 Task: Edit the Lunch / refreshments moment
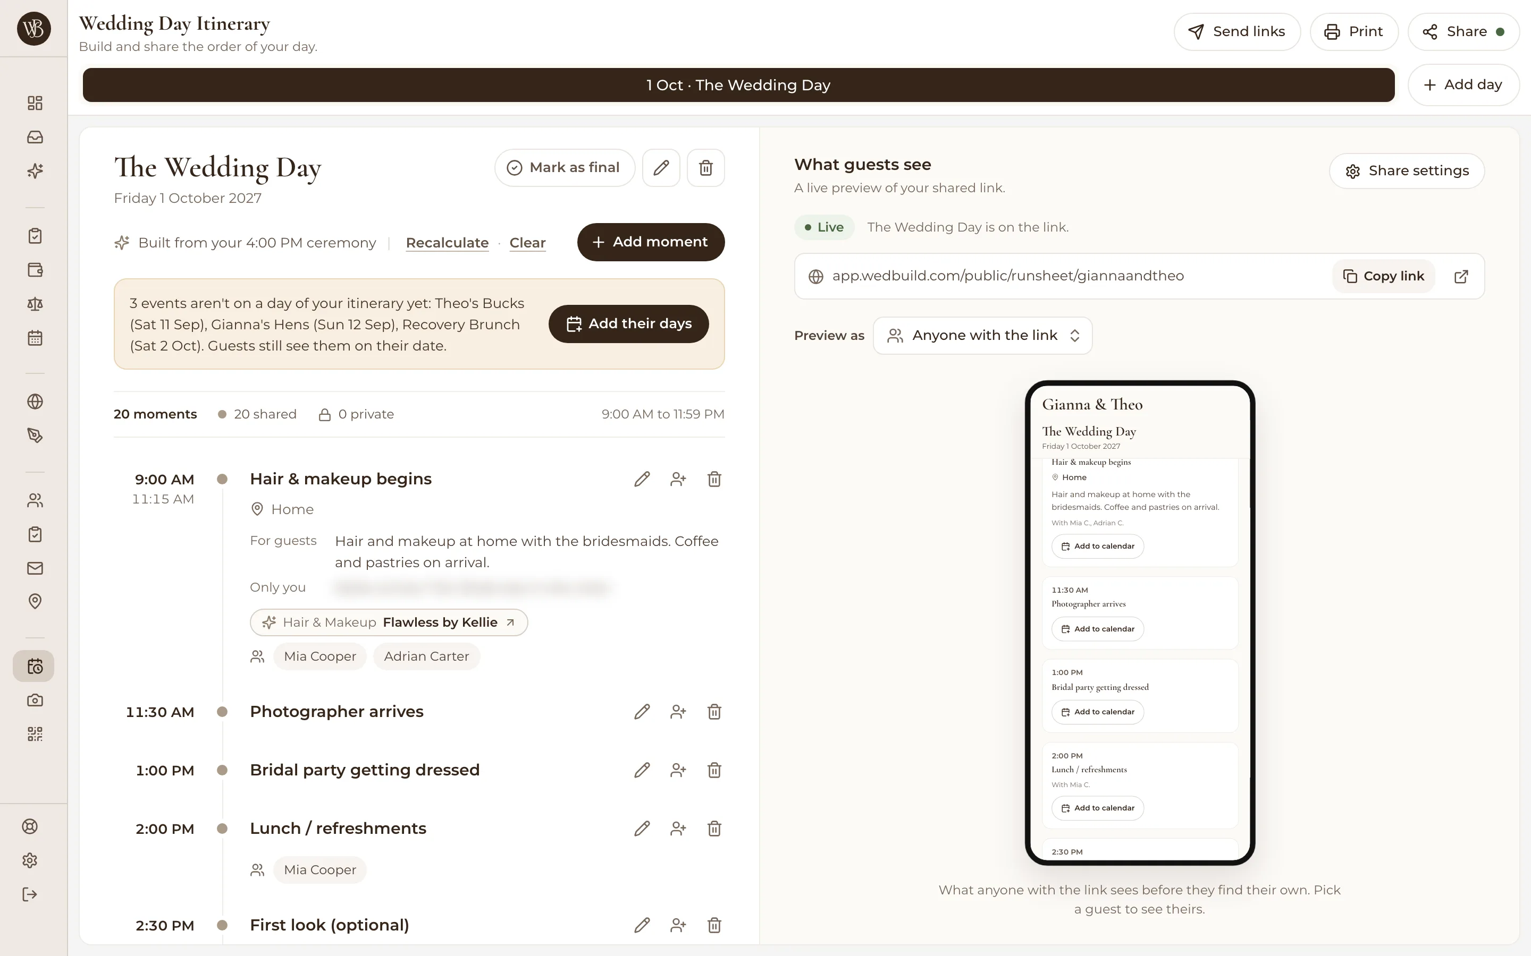click(x=642, y=829)
